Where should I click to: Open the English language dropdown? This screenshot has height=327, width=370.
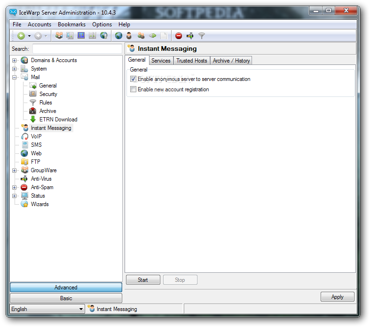pos(47,309)
